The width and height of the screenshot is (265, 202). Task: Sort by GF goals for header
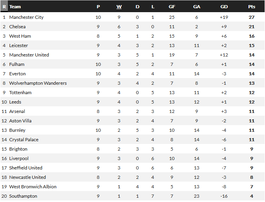pos(172,7)
